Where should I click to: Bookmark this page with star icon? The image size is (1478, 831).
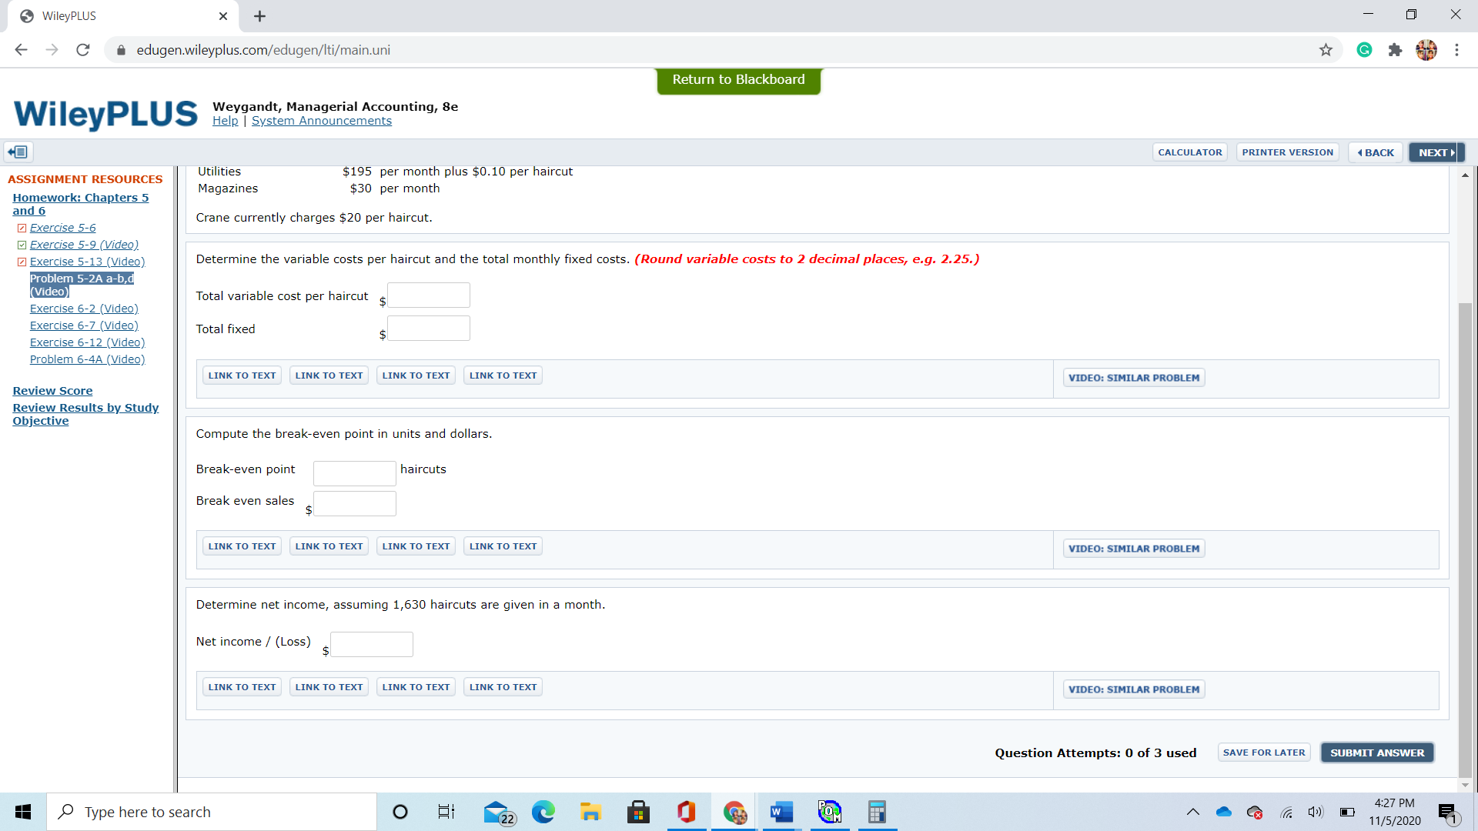1326,50
